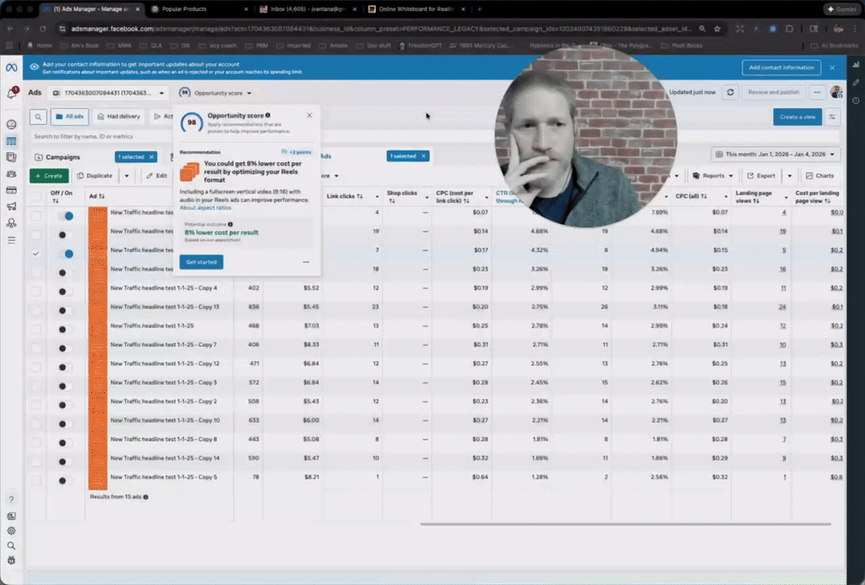
Task: Click the bug report icon in sidebar
Action: (11, 560)
